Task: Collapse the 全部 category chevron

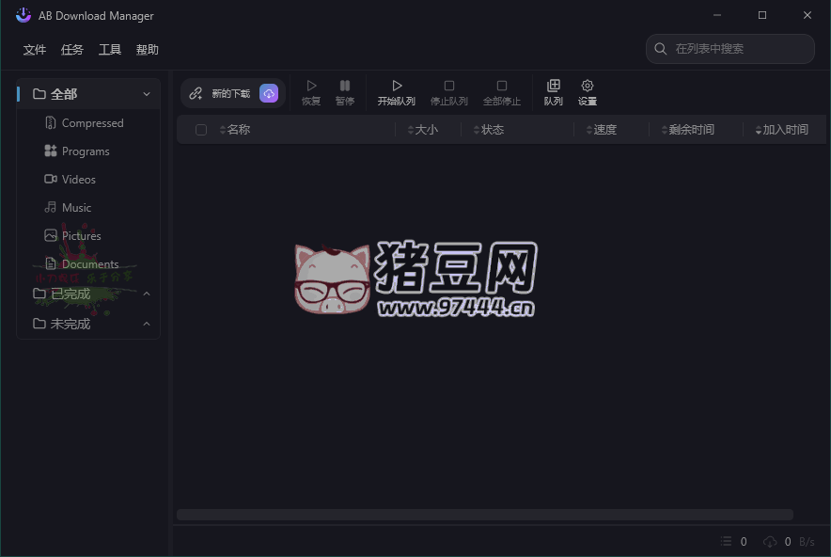Action: [147, 94]
